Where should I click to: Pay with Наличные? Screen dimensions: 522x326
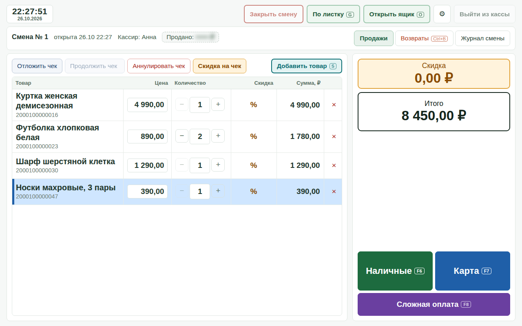(x=395, y=271)
